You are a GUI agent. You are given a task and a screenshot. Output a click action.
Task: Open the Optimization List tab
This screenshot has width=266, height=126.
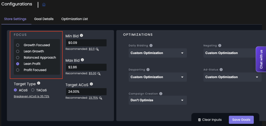(75, 19)
